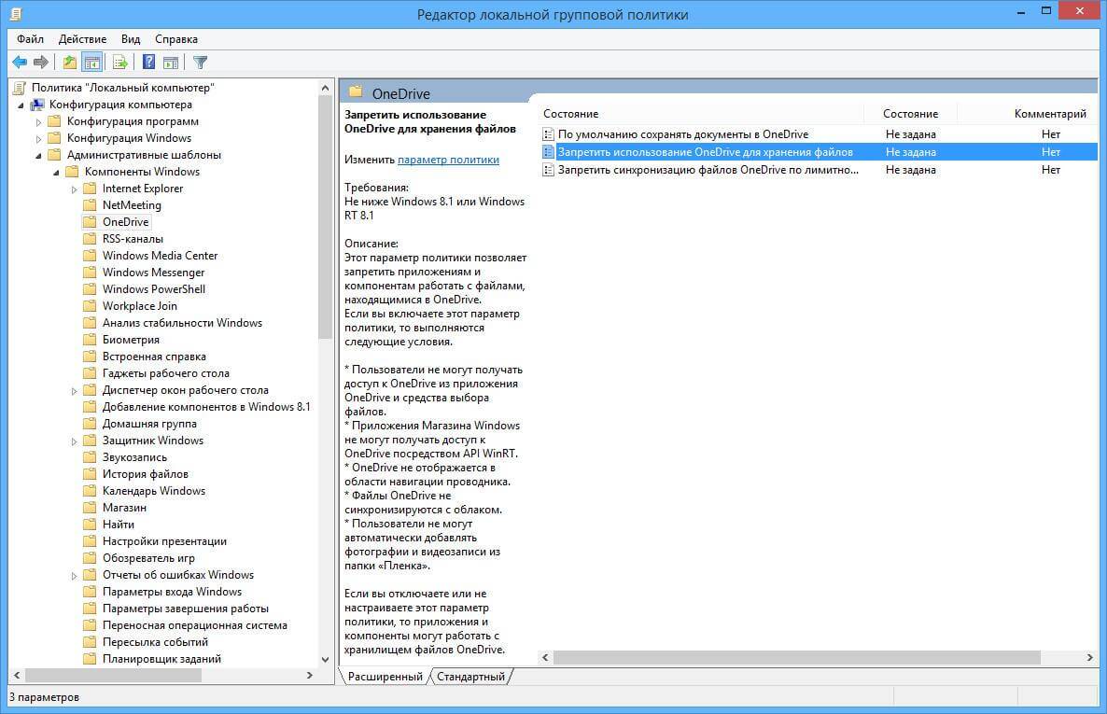The height and width of the screenshot is (714, 1107).
Task: Select the 'RSS-каналы' tree item
Action: [133, 239]
